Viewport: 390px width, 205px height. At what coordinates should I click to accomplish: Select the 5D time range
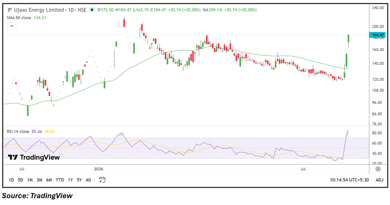click(x=20, y=180)
